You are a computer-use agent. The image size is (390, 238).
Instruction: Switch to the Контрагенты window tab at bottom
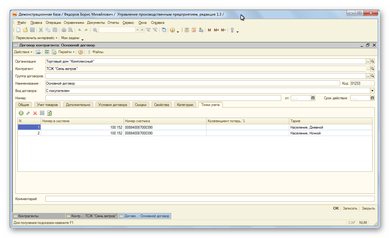pos(39,216)
